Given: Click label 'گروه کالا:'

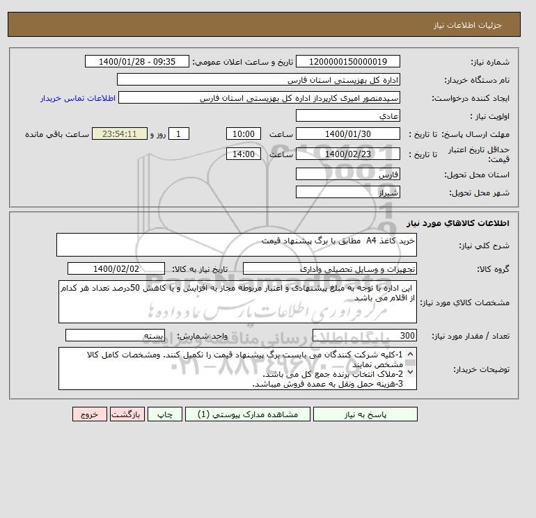Looking at the screenshot, I should pyautogui.click(x=493, y=269).
